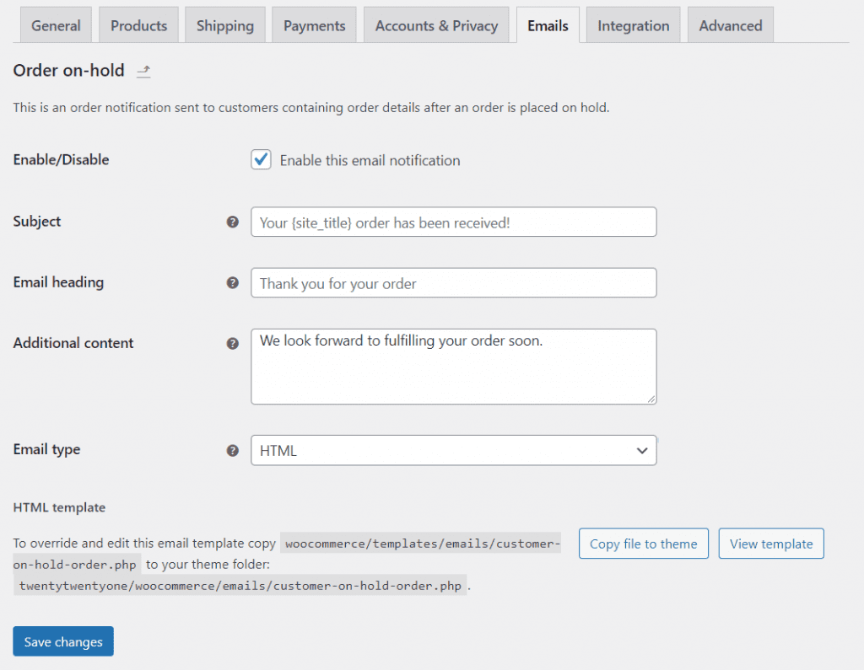This screenshot has width=864, height=670.
Task: Click inside the Subject input field
Action: tap(453, 222)
